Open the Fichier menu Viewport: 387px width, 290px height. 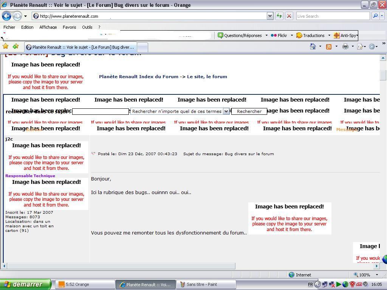[9, 27]
